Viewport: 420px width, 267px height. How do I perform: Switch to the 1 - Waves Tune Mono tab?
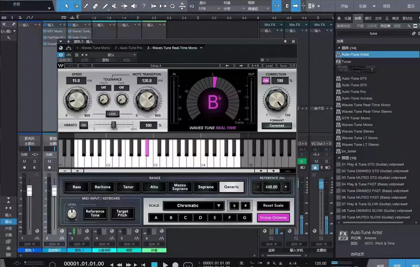point(93,48)
